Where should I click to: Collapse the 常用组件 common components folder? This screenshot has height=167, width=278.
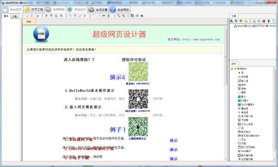pyautogui.click(x=232, y=69)
